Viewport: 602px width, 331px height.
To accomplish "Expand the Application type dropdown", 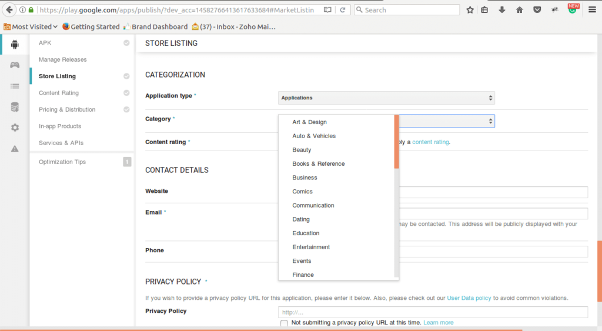I will [386, 98].
